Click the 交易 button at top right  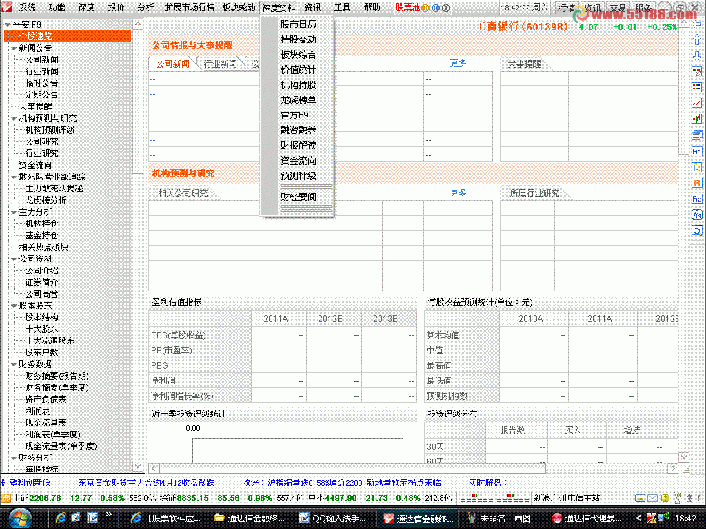pyautogui.click(x=617, y=8)
